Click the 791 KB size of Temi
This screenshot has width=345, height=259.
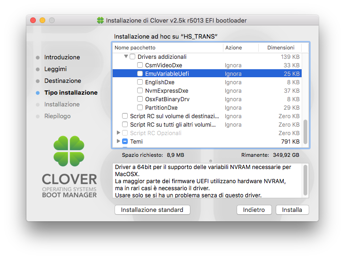click(290, 142)
